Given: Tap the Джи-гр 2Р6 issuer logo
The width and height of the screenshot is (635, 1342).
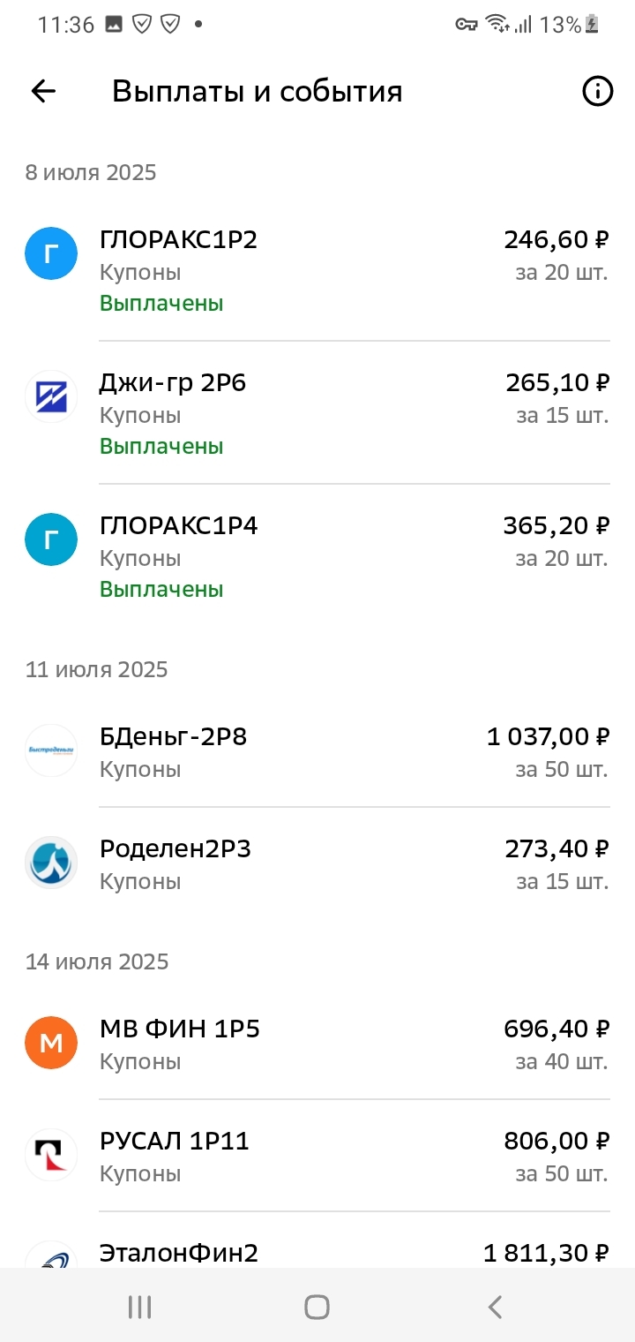Looking at the screenshot, I should 51,396.
